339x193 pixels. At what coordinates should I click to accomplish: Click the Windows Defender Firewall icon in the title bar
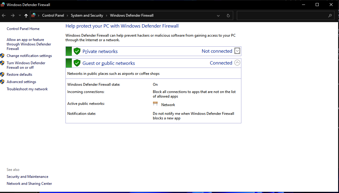(x=3, y=5)
